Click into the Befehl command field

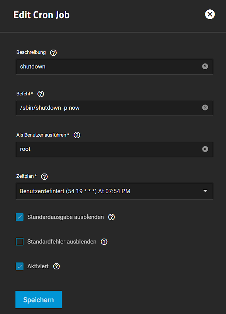click(115, 108)
